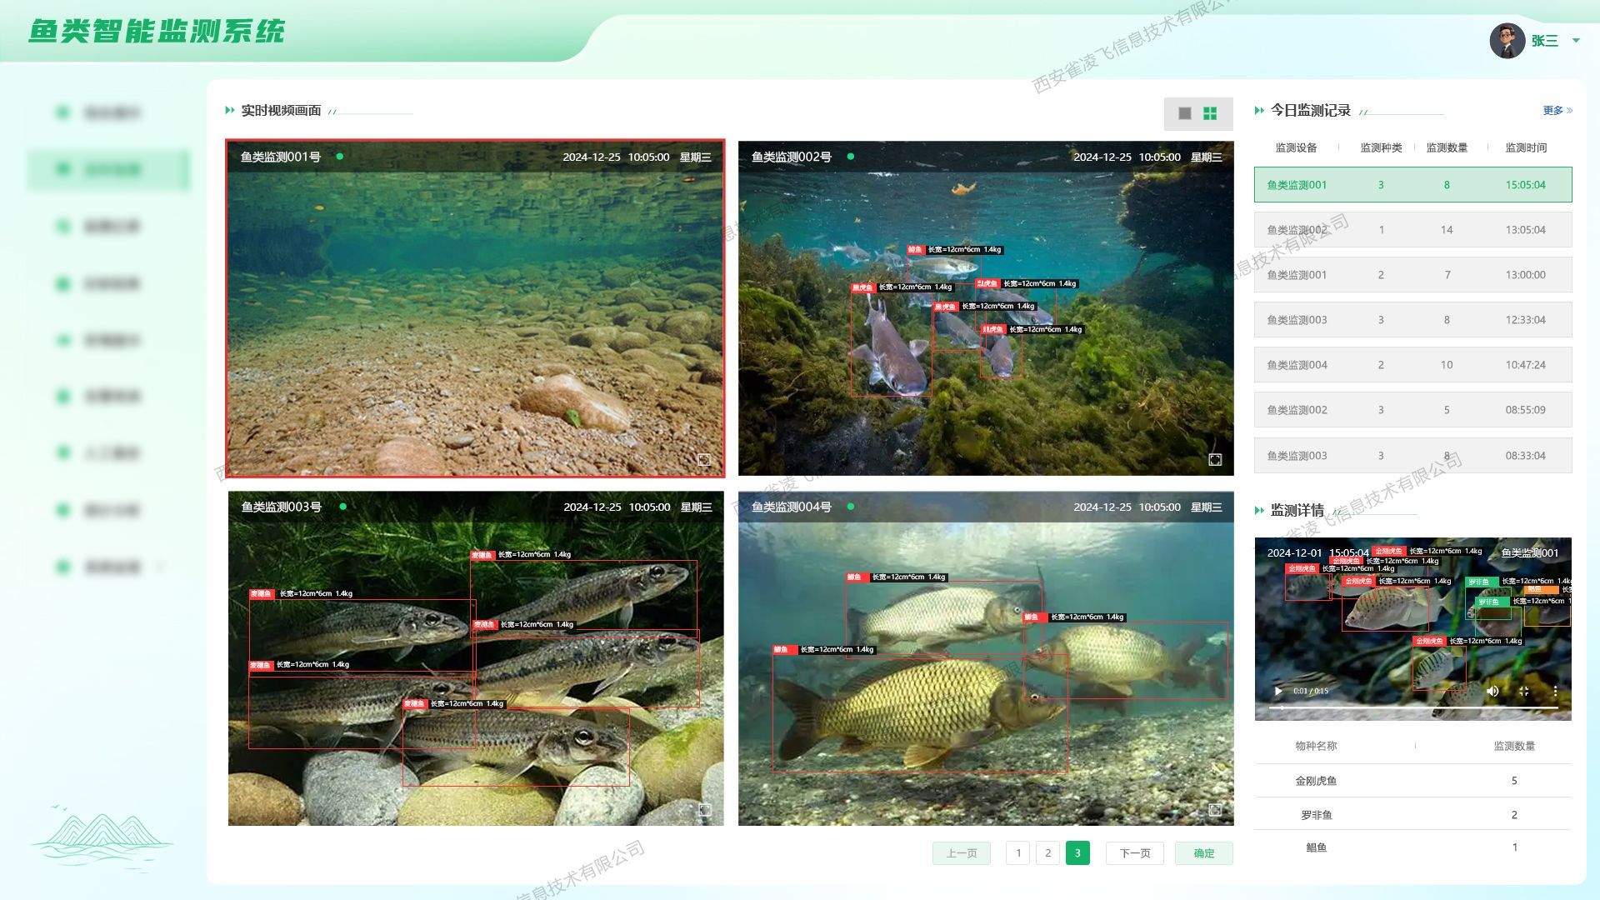This screenshot has height=900, width=1600.
Task: Go to page 1
Action: tap(1017, 852)
